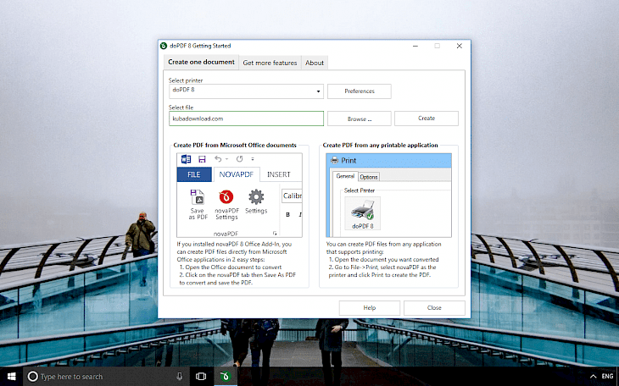Click the save disk icon in Office preview

point(202,159)
